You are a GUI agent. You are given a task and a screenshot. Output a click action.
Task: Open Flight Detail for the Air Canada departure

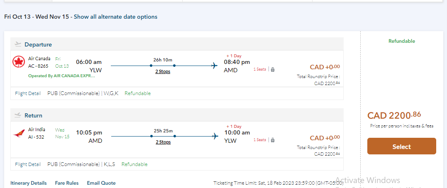(x=28, y=93)
